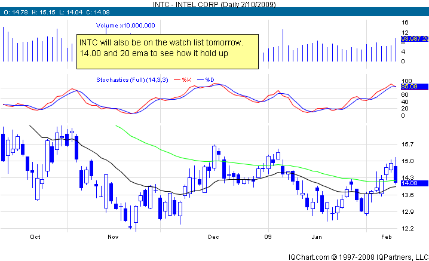Click the Nov month label
The width and height of the screenshot is (429, 261).
pos(113,237)
